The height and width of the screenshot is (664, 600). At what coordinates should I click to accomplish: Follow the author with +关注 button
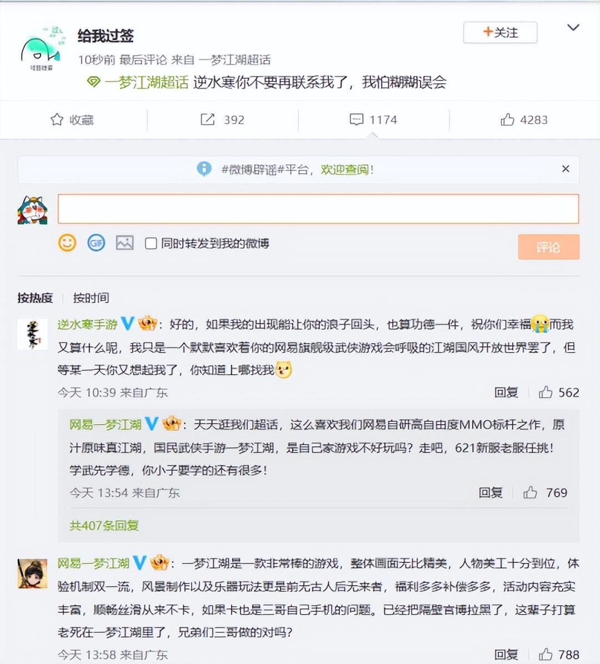(x=501, y=33)
